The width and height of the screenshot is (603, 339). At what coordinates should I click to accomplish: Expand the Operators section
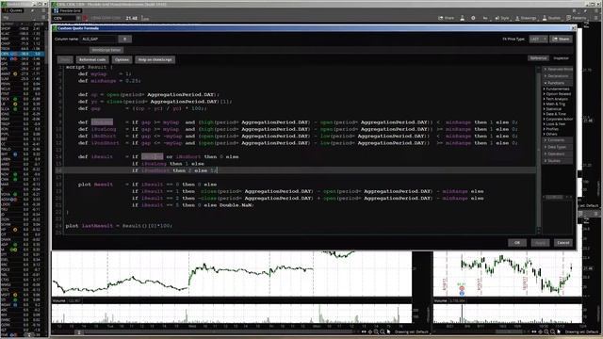[558, 154]
